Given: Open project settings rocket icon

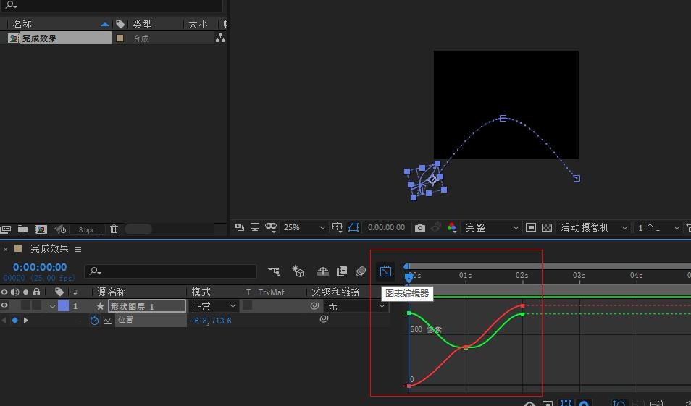Looking at the screenshot, I should click(x=59, y=229).
